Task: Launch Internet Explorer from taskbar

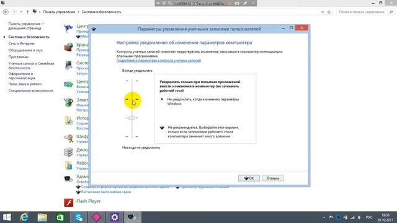Action: (24, 217)
